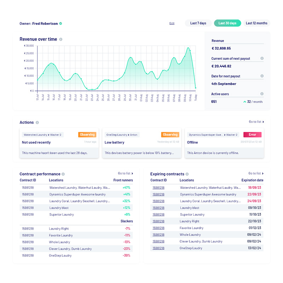
Task: Click Observing badge on Low battery card
Action: tap(170, 135)
